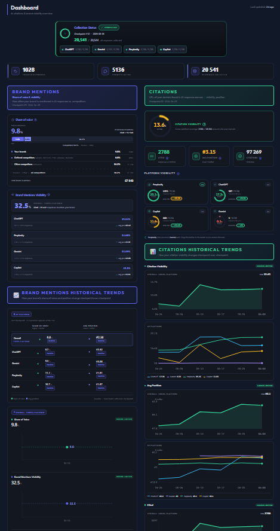
Task: Click the Copilot row in historical trends table
Action: 72,386
